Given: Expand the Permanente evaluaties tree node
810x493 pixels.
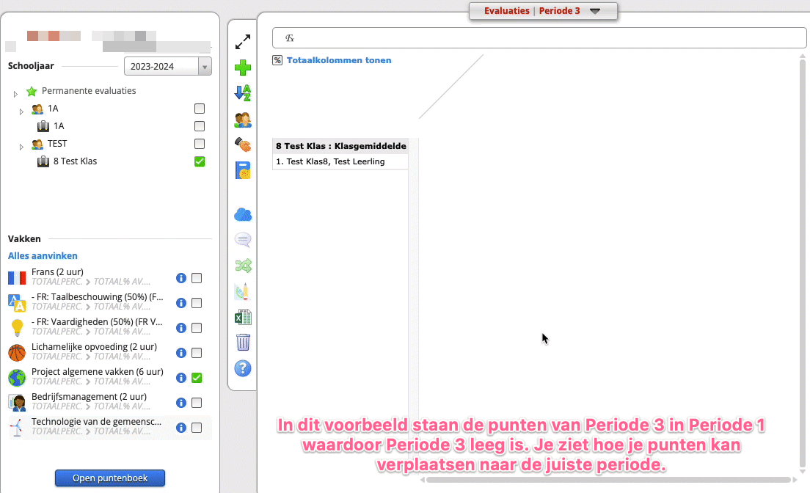Looking at the screenshot, I should click(x=15, y=92).
